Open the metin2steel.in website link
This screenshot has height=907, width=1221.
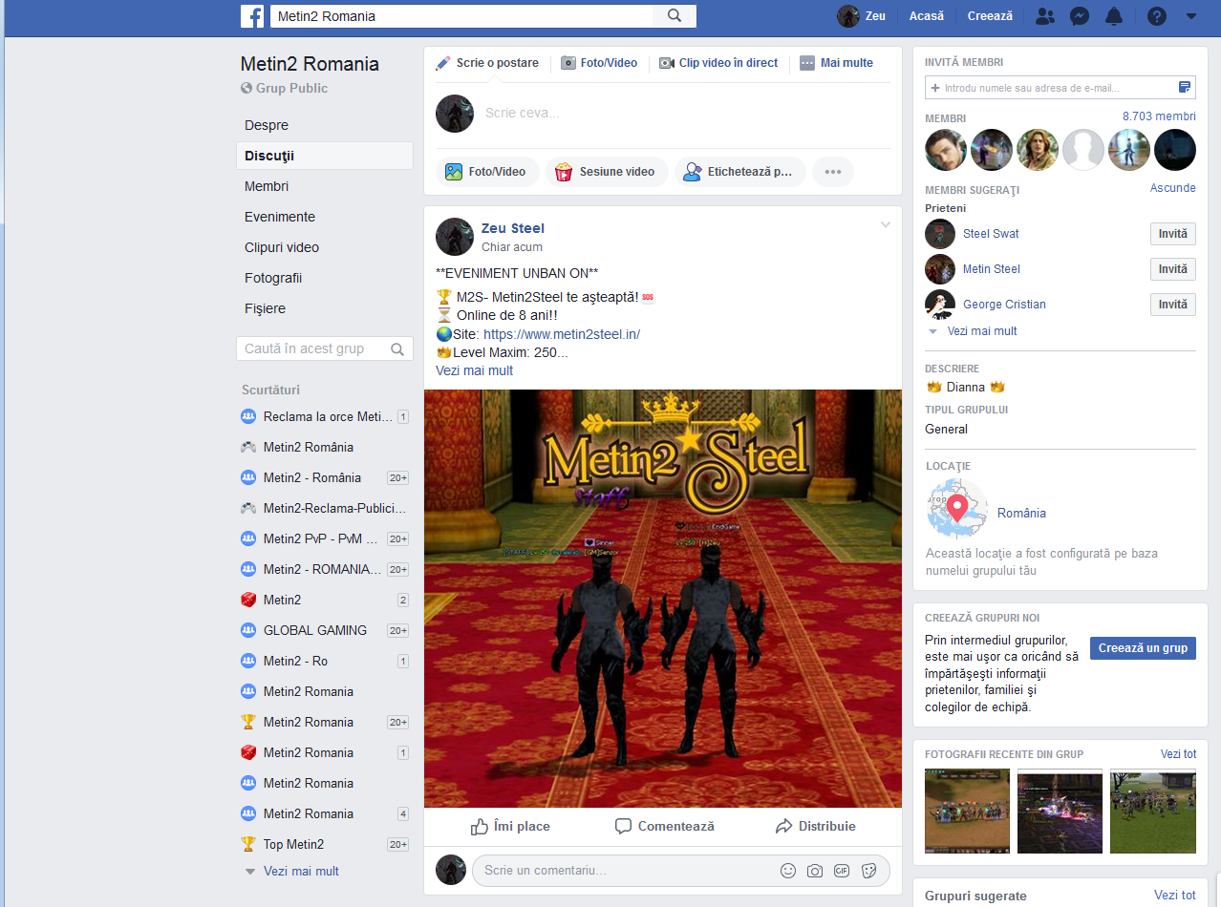[562, 334]
